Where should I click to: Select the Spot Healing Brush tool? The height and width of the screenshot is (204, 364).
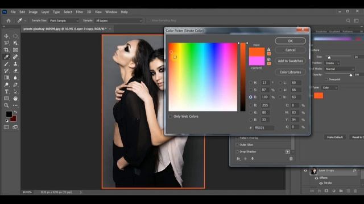(15, 57)
